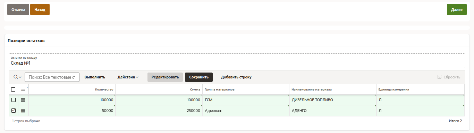Image resolution: width=474 pixels, height=133 pixels.
Task: Click Добавить строку
Action: 236,77
